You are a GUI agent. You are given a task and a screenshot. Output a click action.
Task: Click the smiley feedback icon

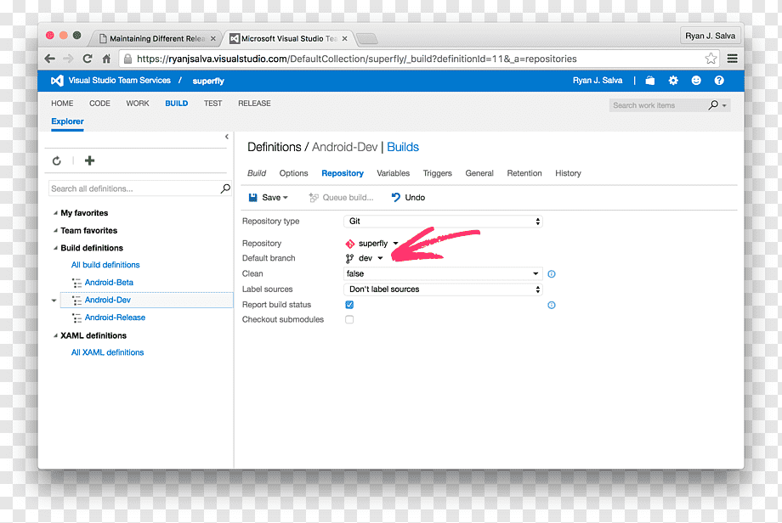696,80
